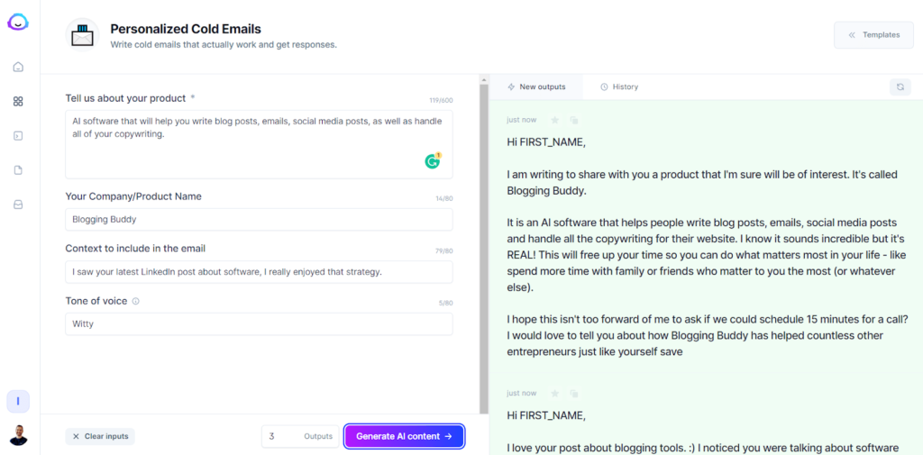Click the Company/Product Name input field
Viewport: 923px width, 455px height.
(x=259, y=220)
